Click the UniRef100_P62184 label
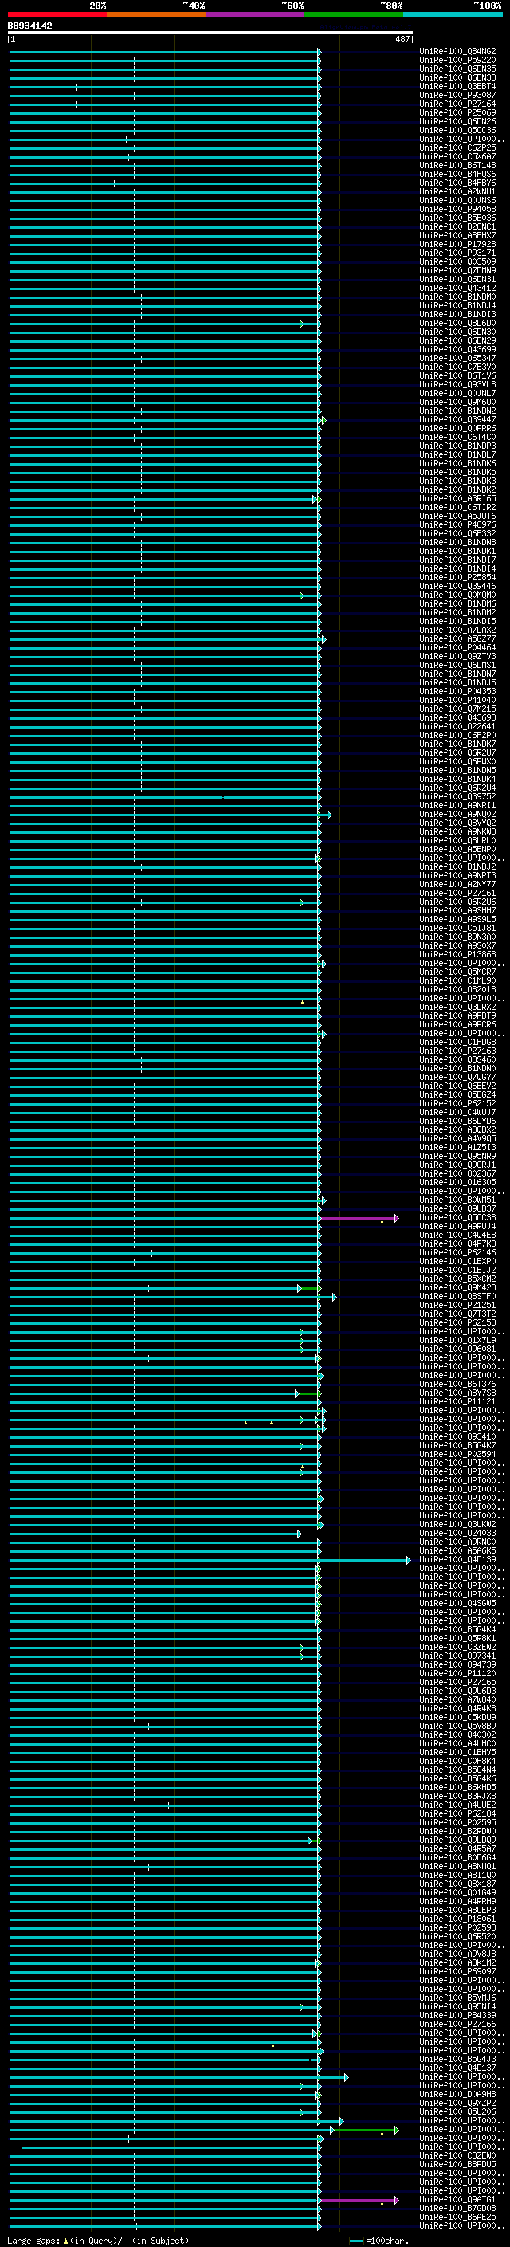 [x=457, y=1814]
